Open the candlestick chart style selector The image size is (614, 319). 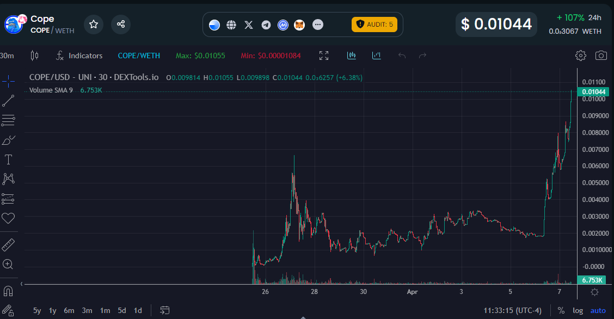tap(34, 56)
